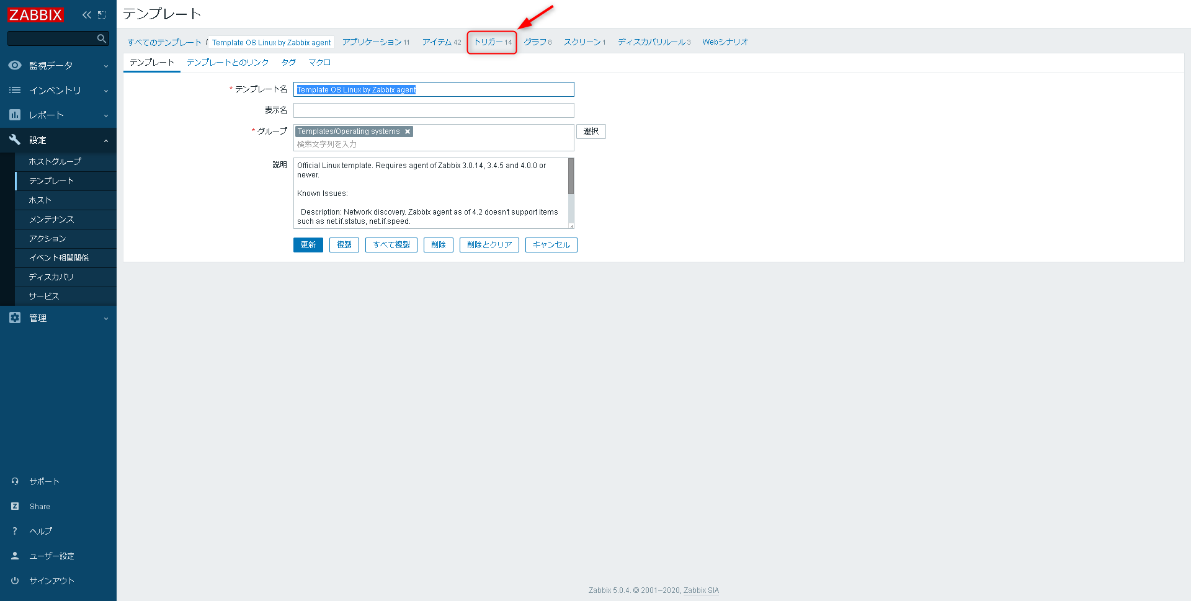This screenshot has width=1191, height=601.
Task: Click the sidebar hide/kiosk icon
Action: tap(102, 15)
